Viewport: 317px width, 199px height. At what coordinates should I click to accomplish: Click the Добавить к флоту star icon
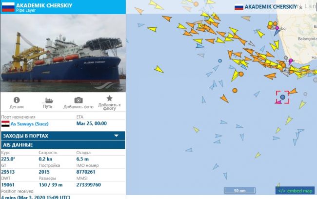[x=109, y=99]
